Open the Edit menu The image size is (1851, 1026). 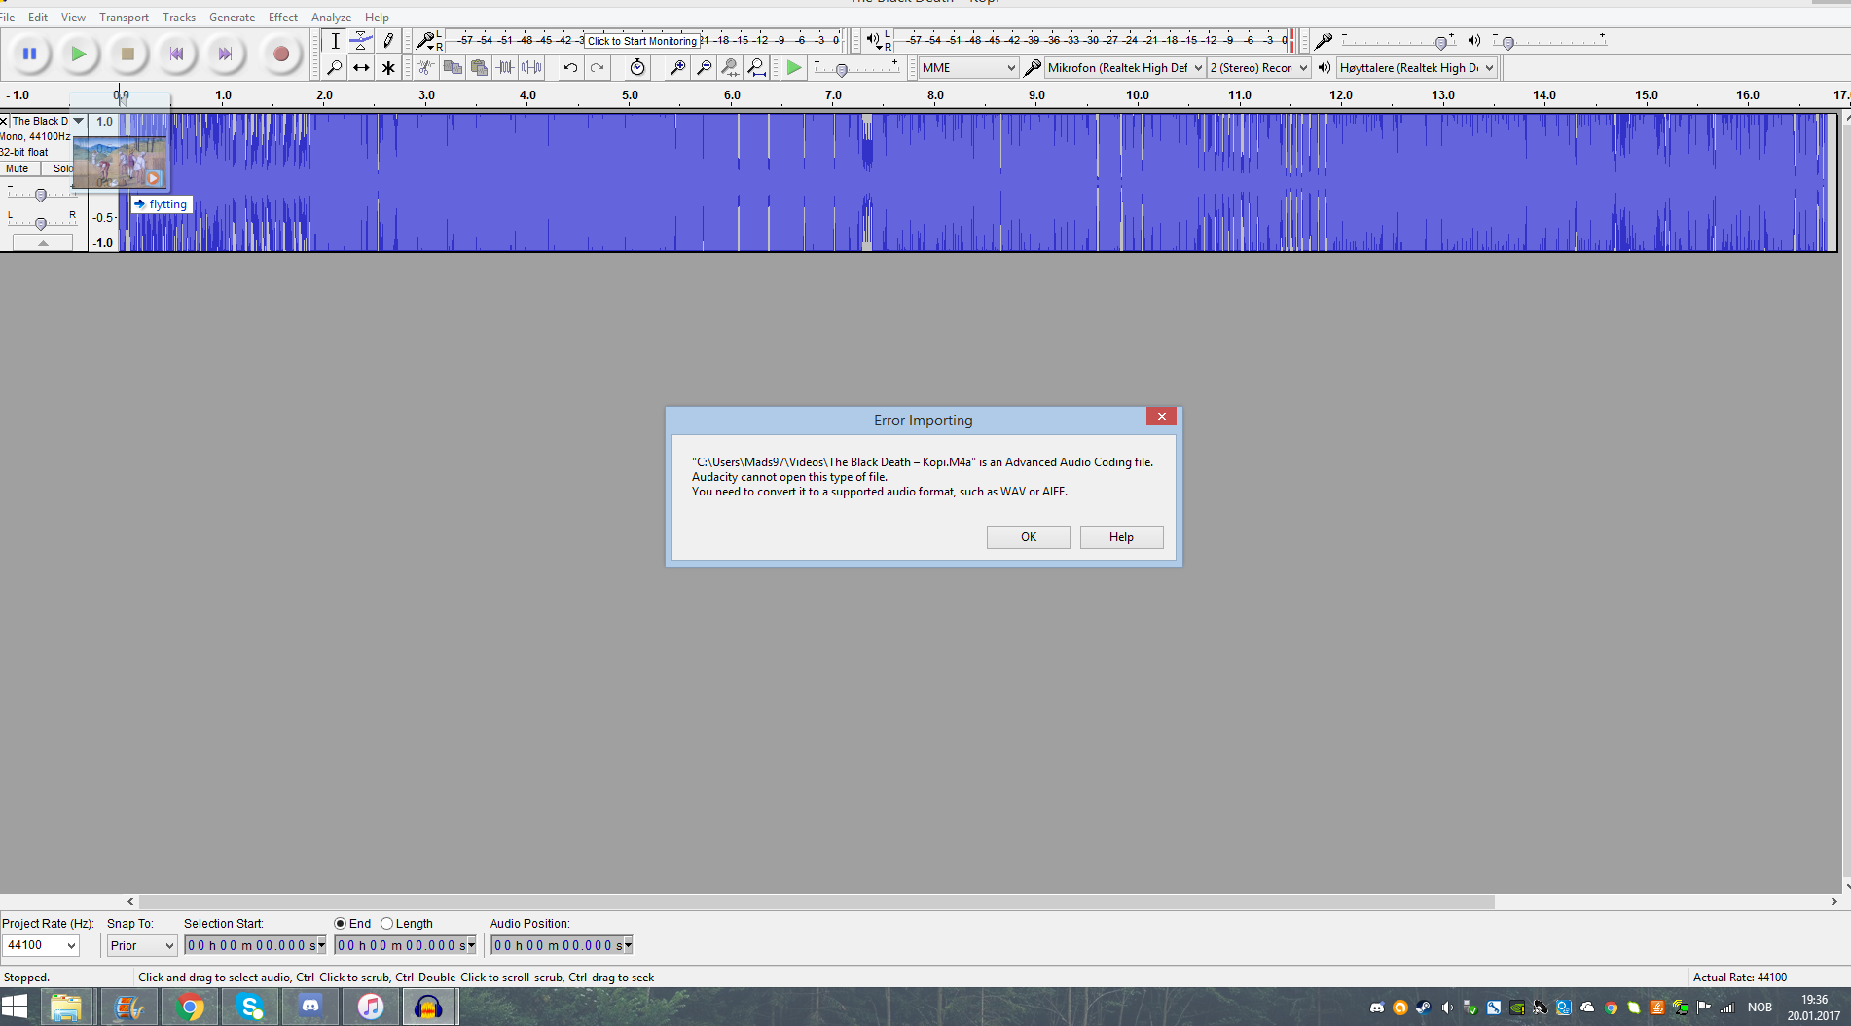tap(38, 18)
